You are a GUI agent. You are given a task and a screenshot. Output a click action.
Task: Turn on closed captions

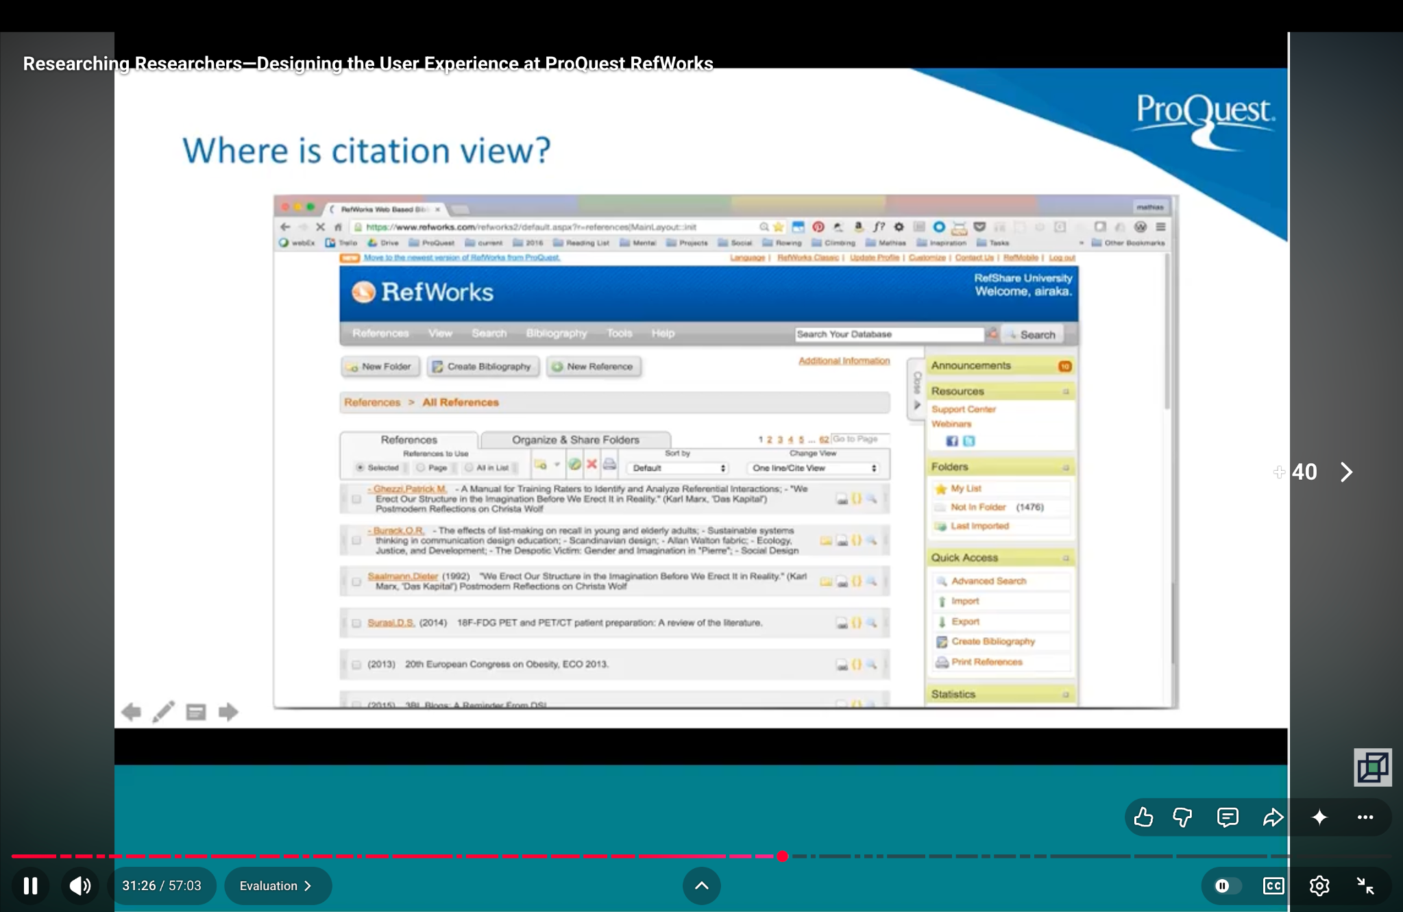(1273, 885)
